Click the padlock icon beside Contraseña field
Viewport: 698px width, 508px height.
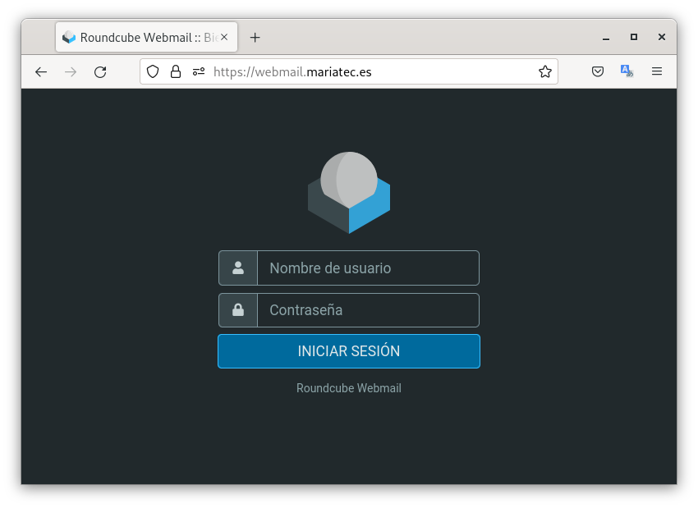pyautogui.click(x=238, y=310)
